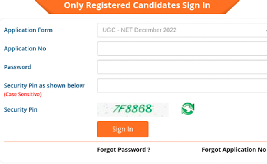Click the 7F8868 captcha image

click(133, 109)
